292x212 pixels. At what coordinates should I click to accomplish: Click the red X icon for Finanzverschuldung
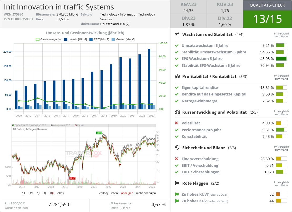coord(177,159)
